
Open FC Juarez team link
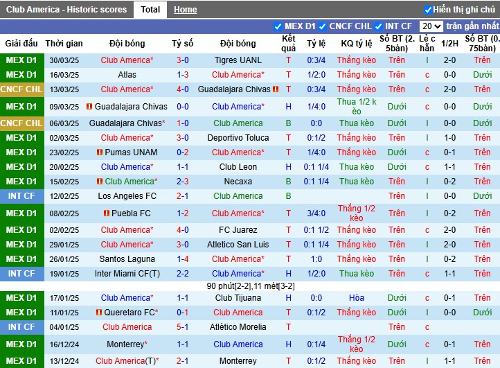click(x=238, y=230)
